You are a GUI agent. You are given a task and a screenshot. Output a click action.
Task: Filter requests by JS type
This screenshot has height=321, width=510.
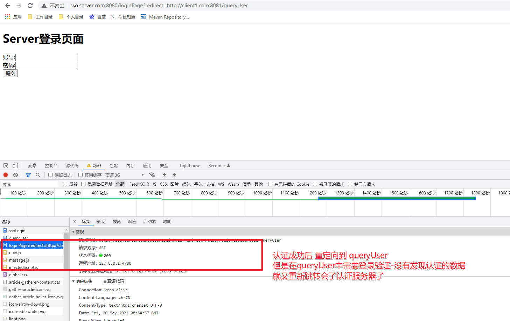(x=154, y=184)
